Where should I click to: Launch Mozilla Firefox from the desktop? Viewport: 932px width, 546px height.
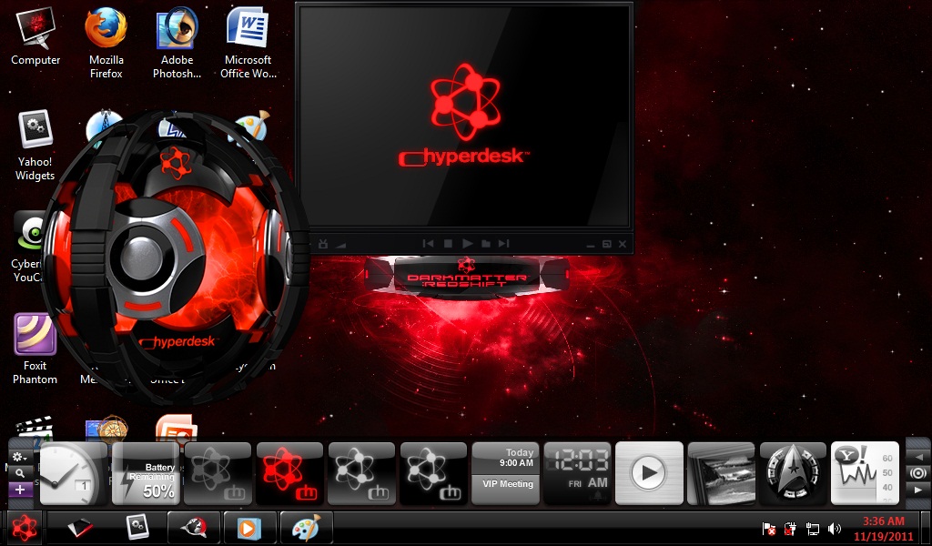tap(106, 42)
